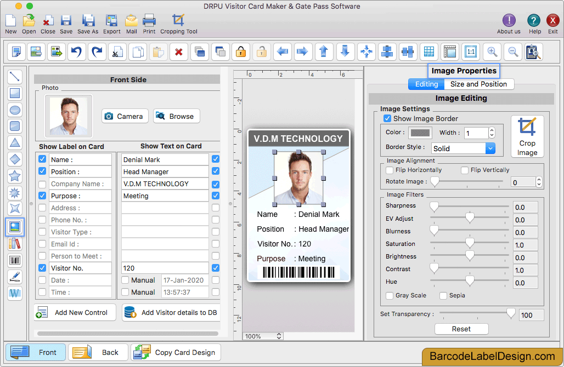Enable the Company Name label checkbox
This screenshot has height=367, width=564.
(x=42, y=184)
